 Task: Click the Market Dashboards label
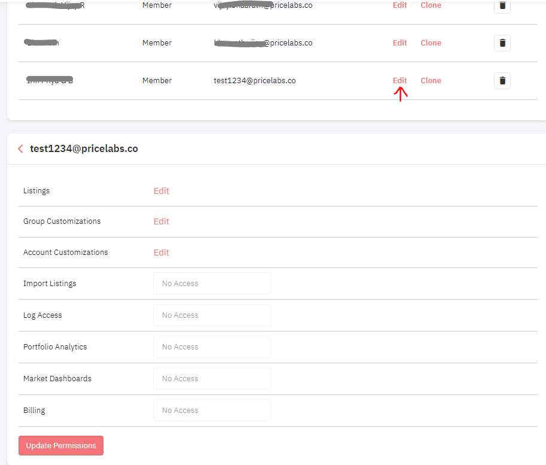point(57,379)
